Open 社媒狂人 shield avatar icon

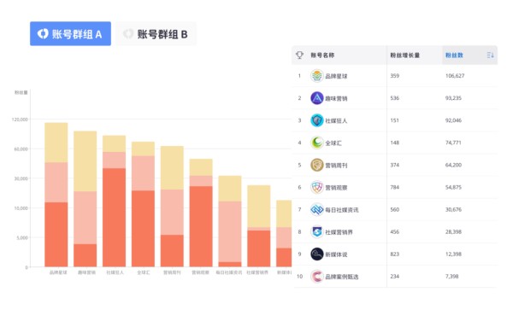316,120
